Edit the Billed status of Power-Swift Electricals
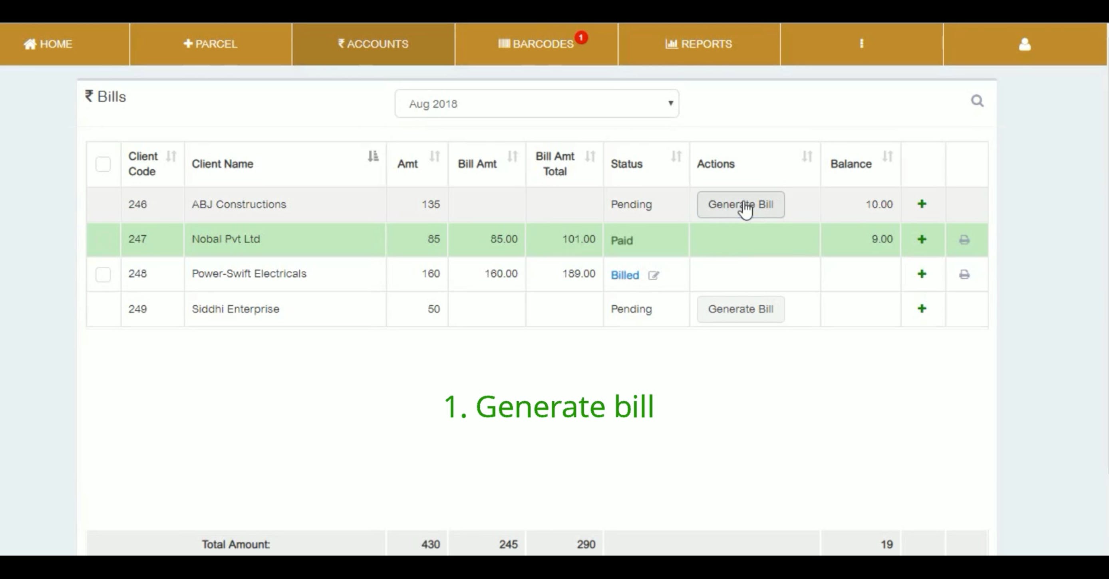 click(x=653, y=275)
